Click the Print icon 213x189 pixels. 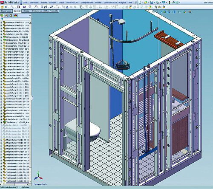158,3
